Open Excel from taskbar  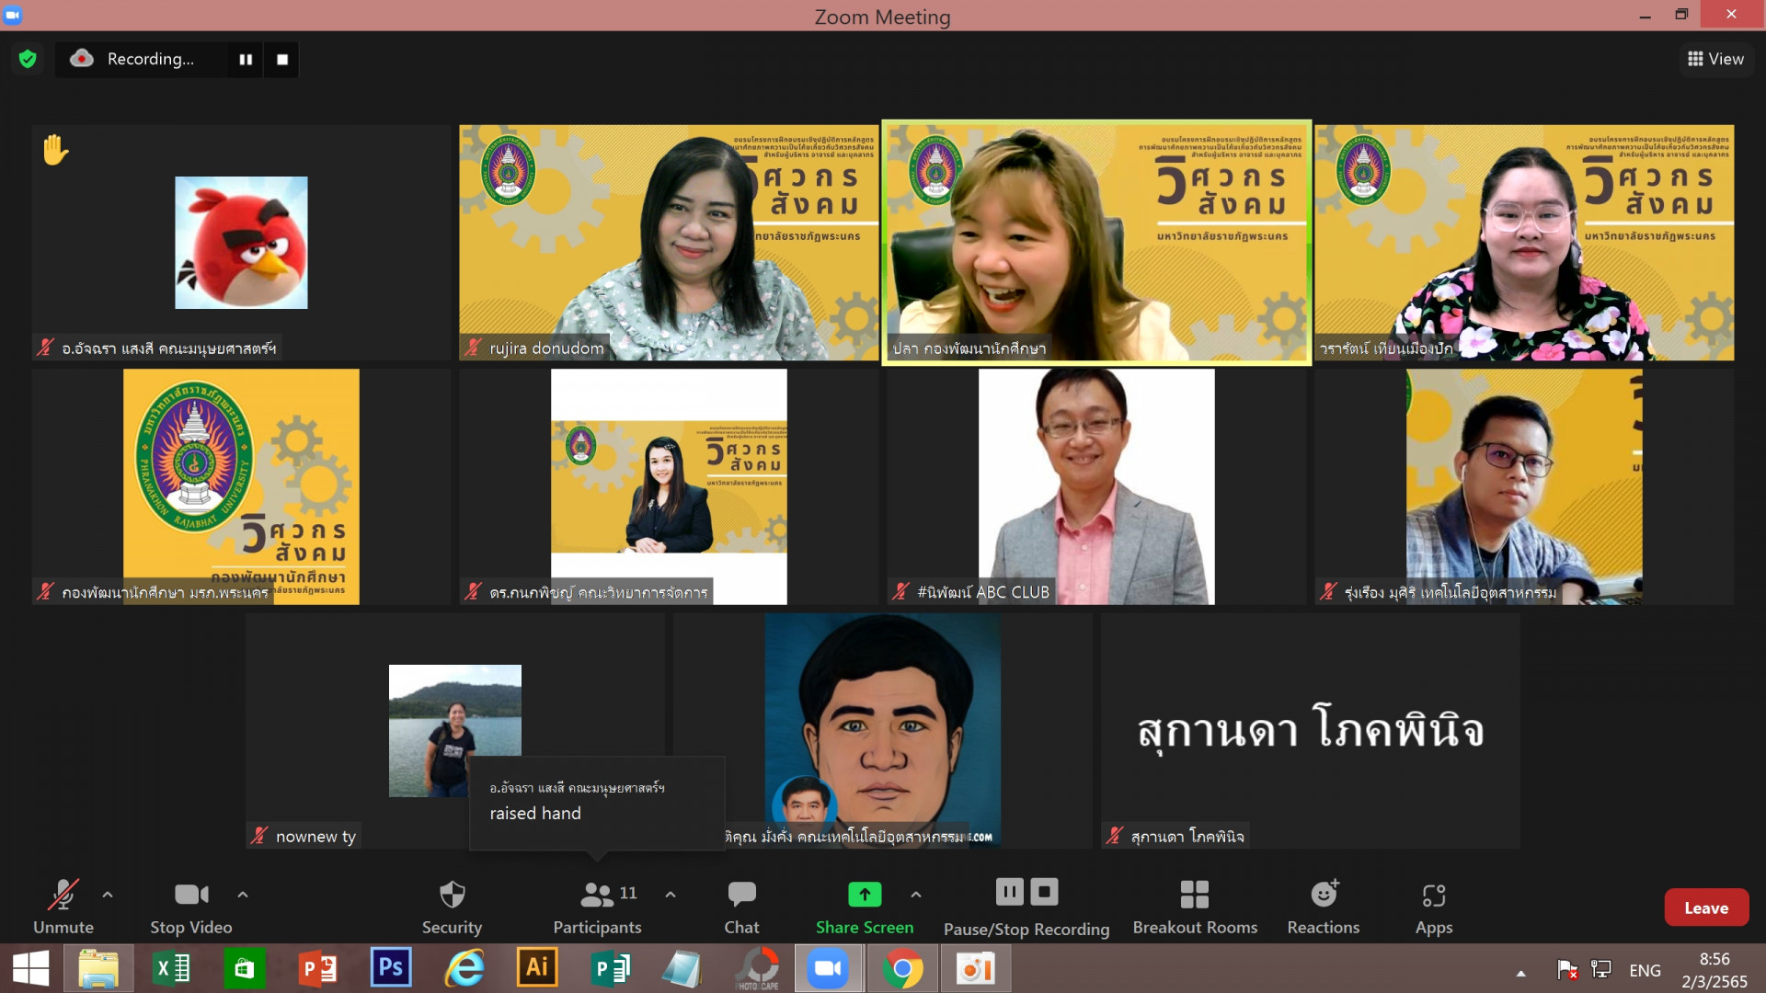[x=172, y=969]
